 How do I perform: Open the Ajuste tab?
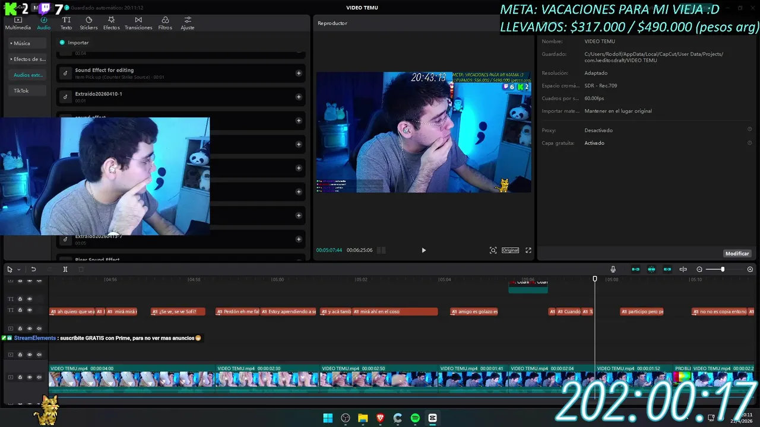(x=188, y=23)
